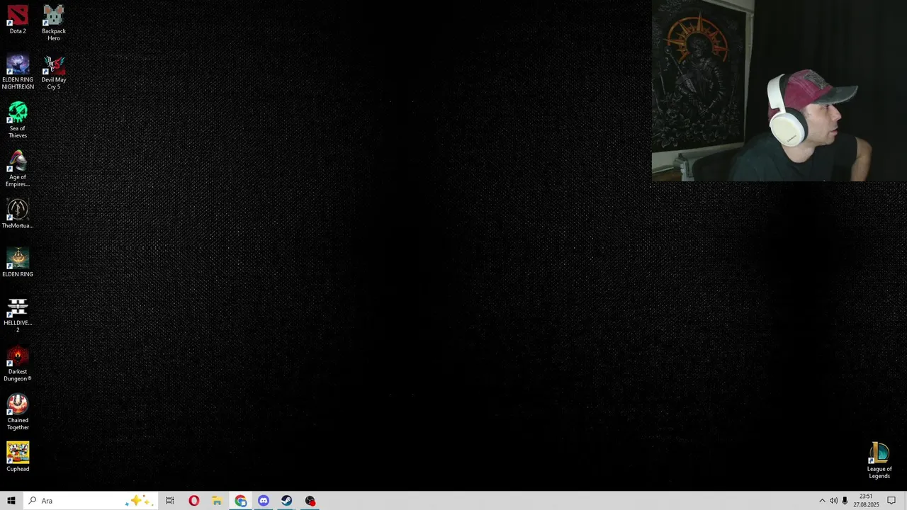
Task: Select the League of Legends shortcut
Action: pos(879,460)
